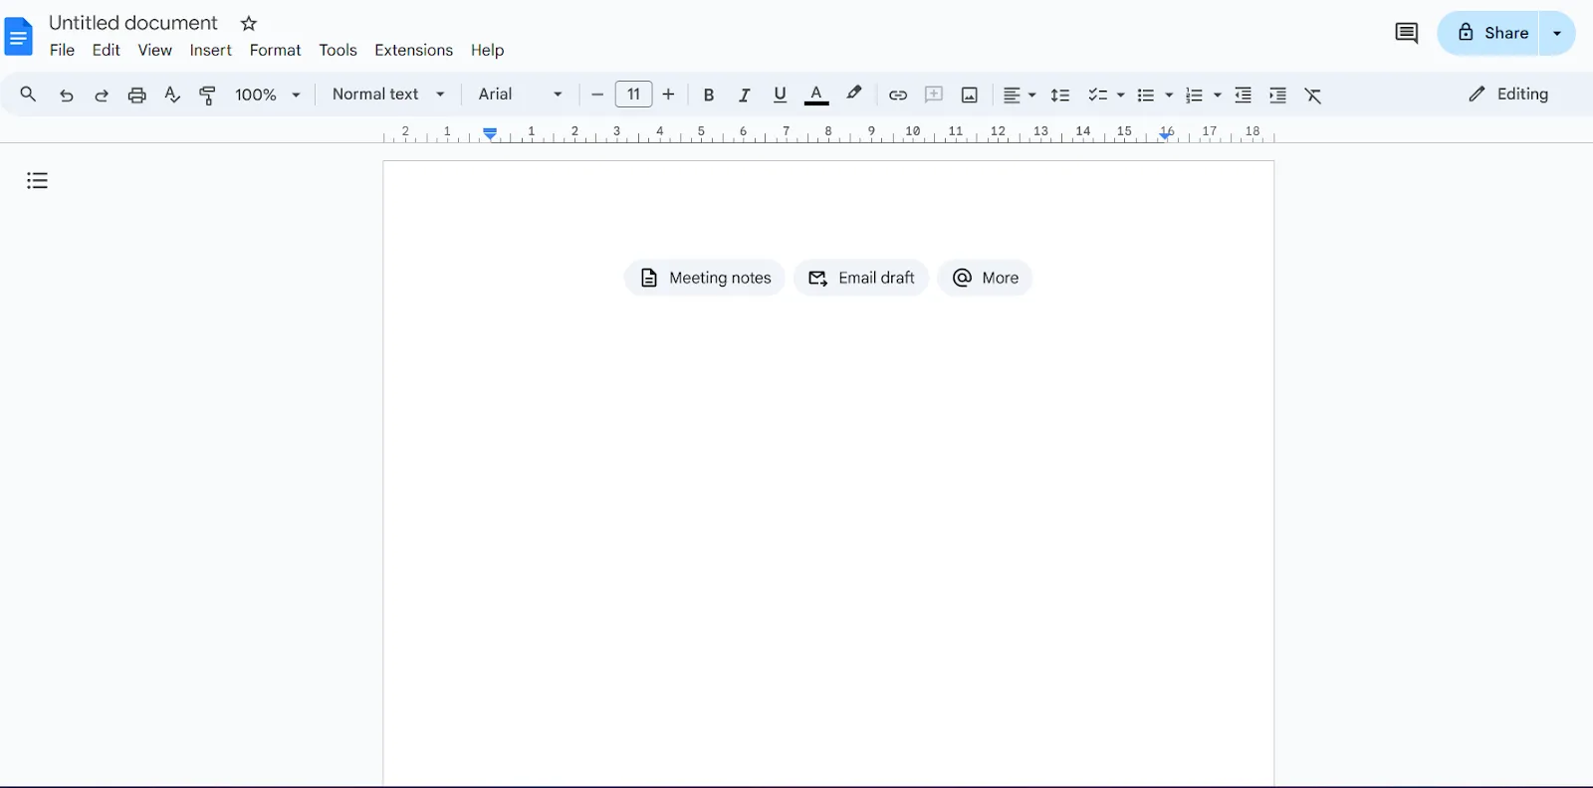Insert a numbered list

tap(1195, 96)
